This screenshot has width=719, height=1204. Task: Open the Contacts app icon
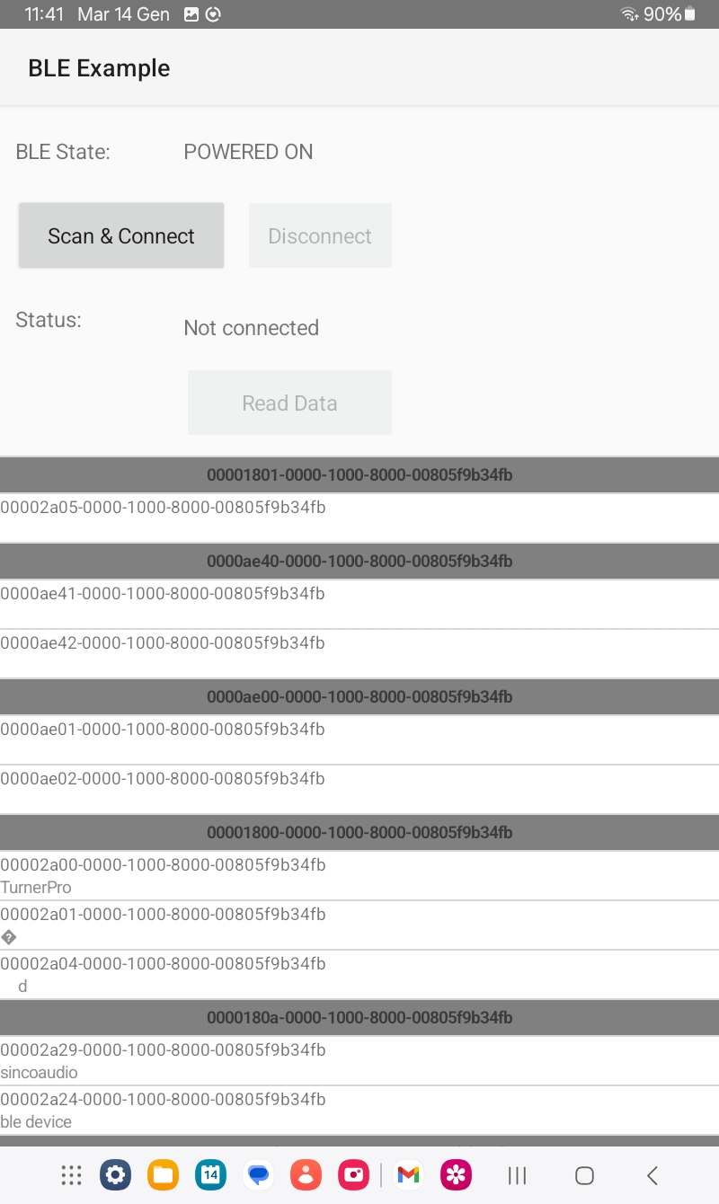[x=306, y=1174]
